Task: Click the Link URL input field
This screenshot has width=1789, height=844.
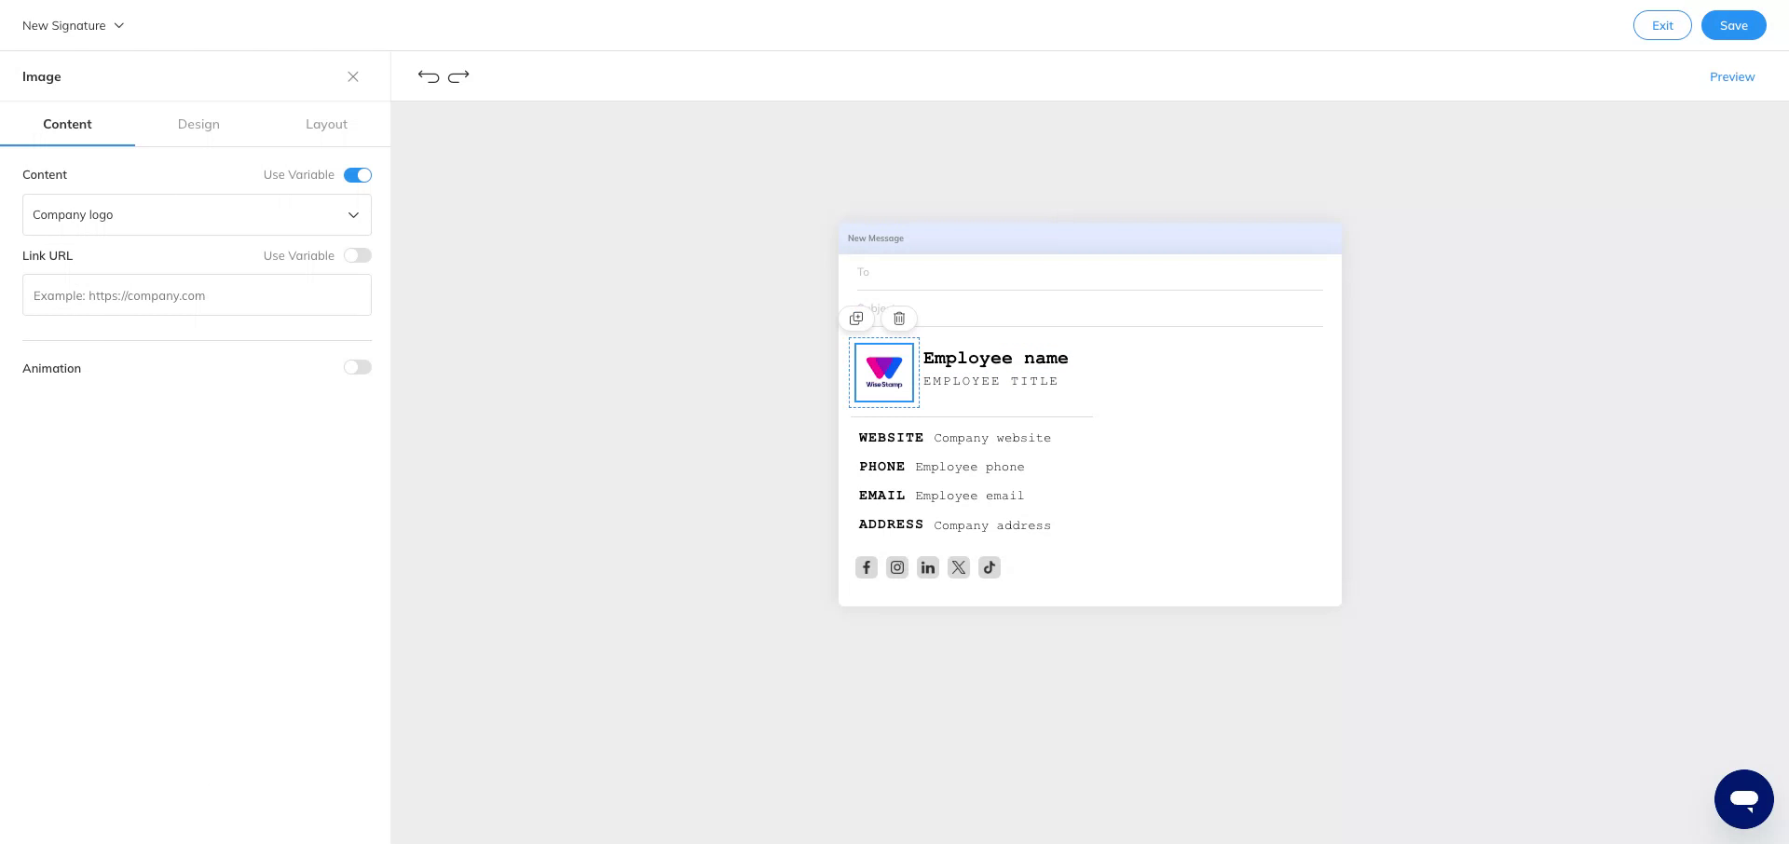Action: [197, 295]
